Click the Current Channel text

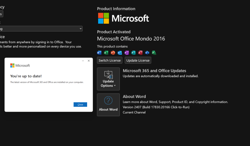(134, 113)
